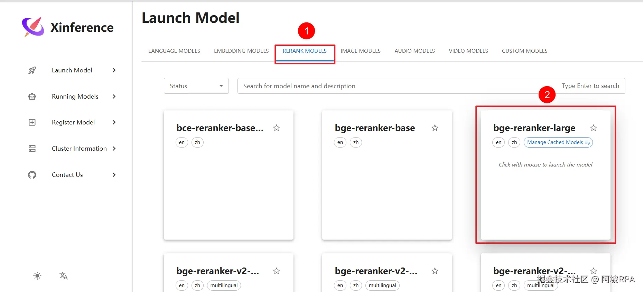Click the Launch Model rocket icon
Screen dimensions: 643x292
coord(32,70)
